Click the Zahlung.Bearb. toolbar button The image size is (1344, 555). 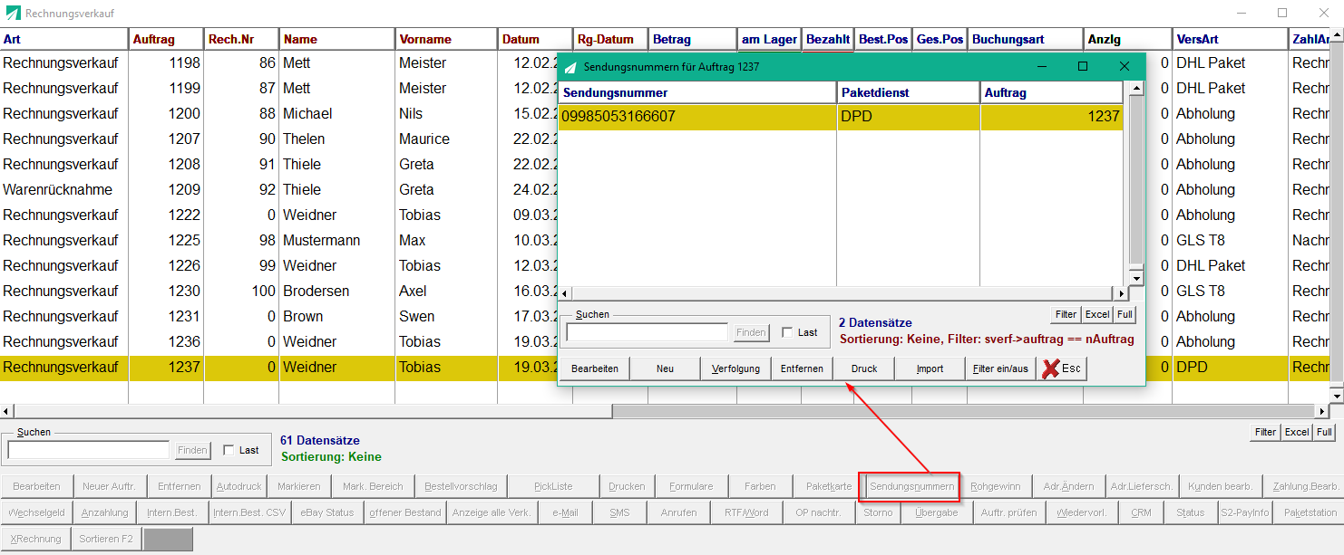pos(1306,486)
